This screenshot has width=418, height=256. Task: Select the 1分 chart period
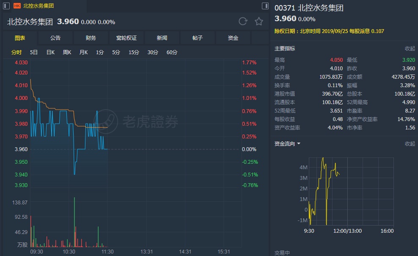(100, 52)
